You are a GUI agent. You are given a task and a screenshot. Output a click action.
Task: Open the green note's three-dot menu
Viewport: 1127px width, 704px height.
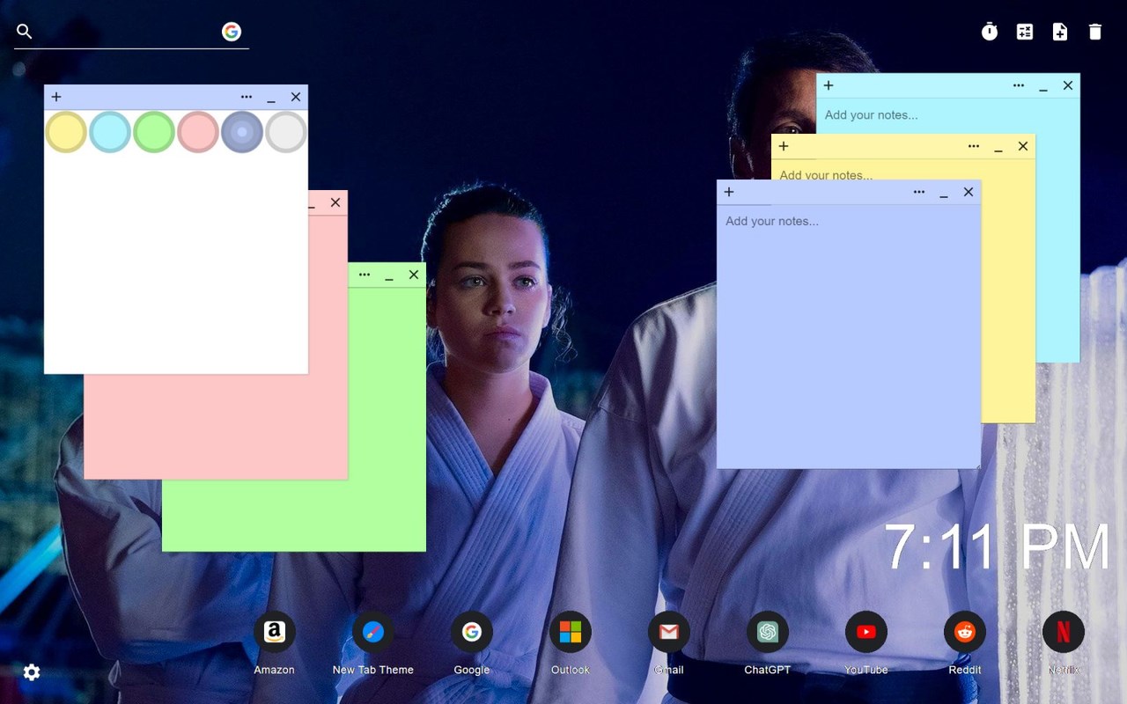pyautogui.click(x=365, y=275)
